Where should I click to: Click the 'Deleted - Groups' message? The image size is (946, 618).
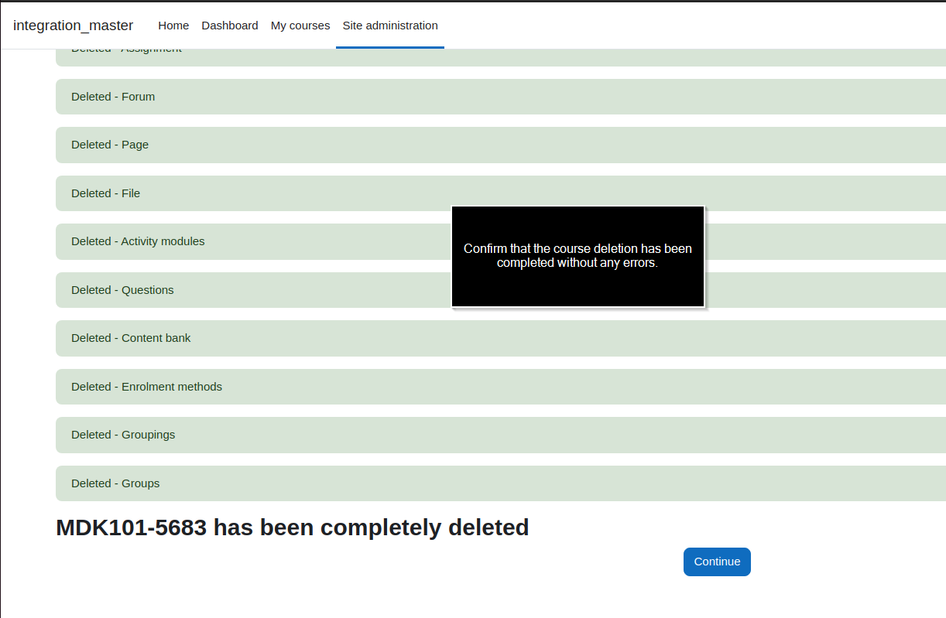pos(501,483)
